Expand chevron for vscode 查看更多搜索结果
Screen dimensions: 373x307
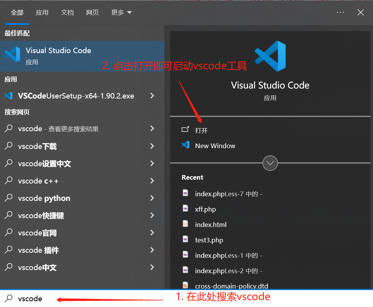[152, 128]
